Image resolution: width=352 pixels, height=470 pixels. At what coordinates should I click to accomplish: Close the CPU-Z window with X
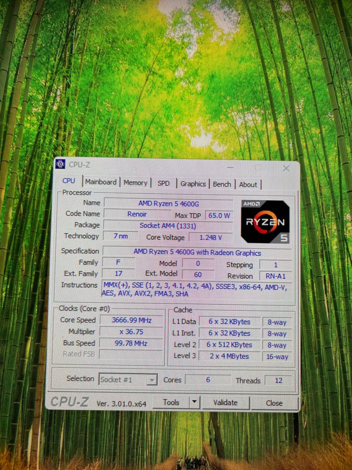pos(286,168)
